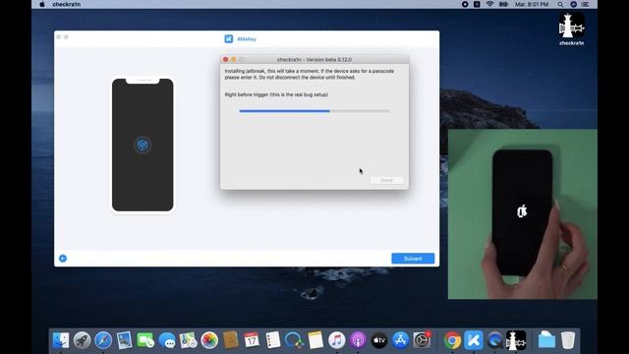Click the iPhone illustration in 4MeKey
This screenshot has width=629, height=354.
[x=143, y=145]
